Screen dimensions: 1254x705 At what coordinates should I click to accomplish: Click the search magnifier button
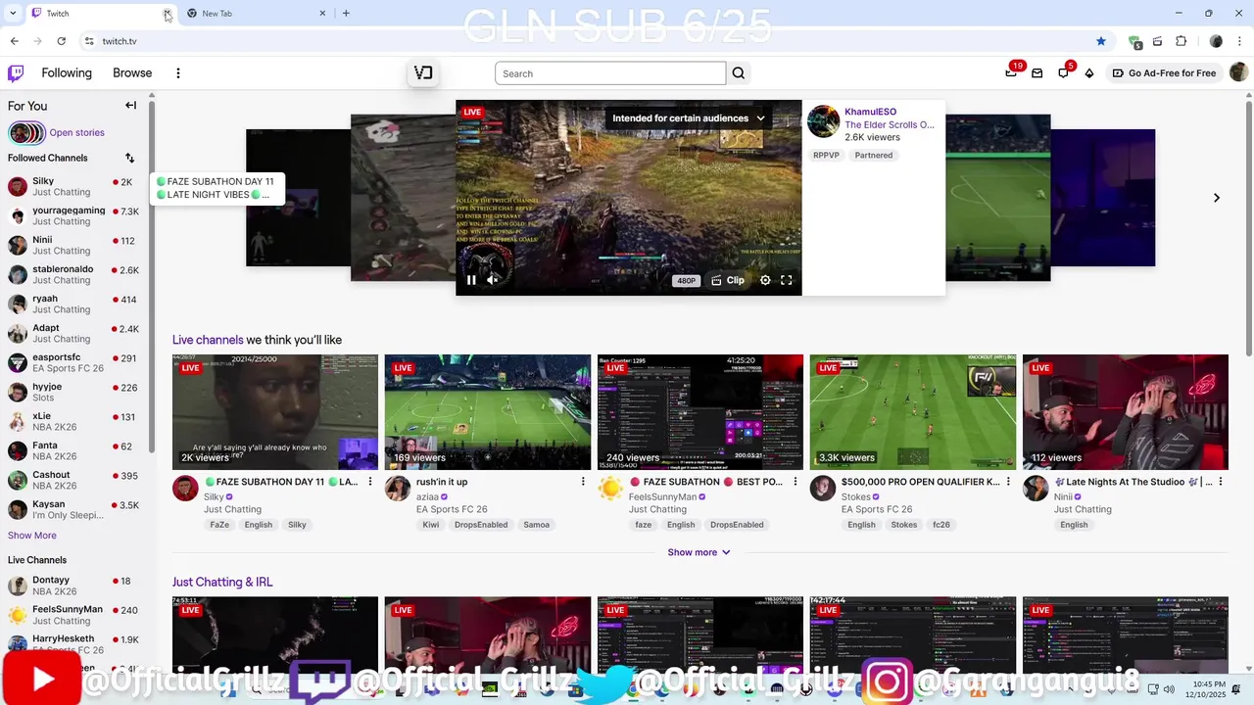(739, 73)
